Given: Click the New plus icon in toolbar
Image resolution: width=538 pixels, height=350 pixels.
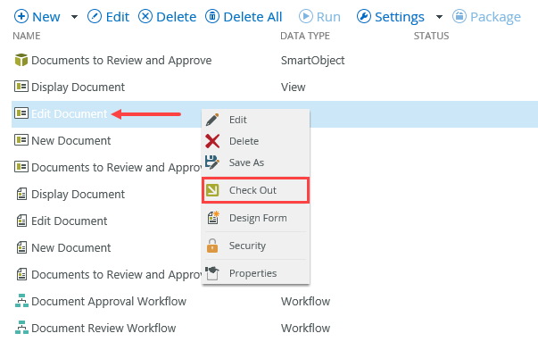Looking at the screenshot, I should pyautogui.click(x=21, y=16).
